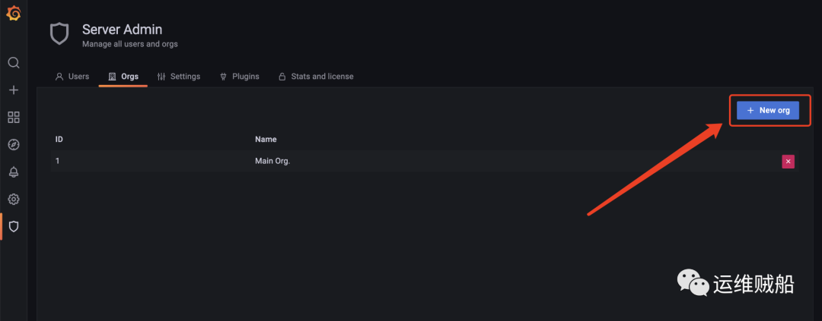
Task: Click the large Server Admin shield header icon
Action: pos(59,34)
